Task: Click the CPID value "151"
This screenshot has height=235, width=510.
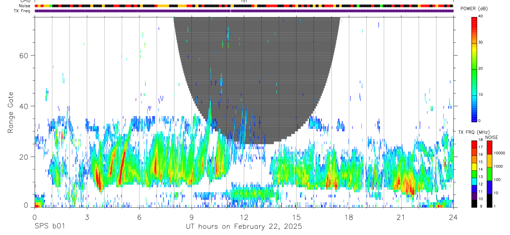Action: 244,1
